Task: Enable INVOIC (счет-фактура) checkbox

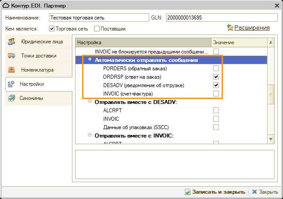Action: pyautogui.click(x=216, y=93)
